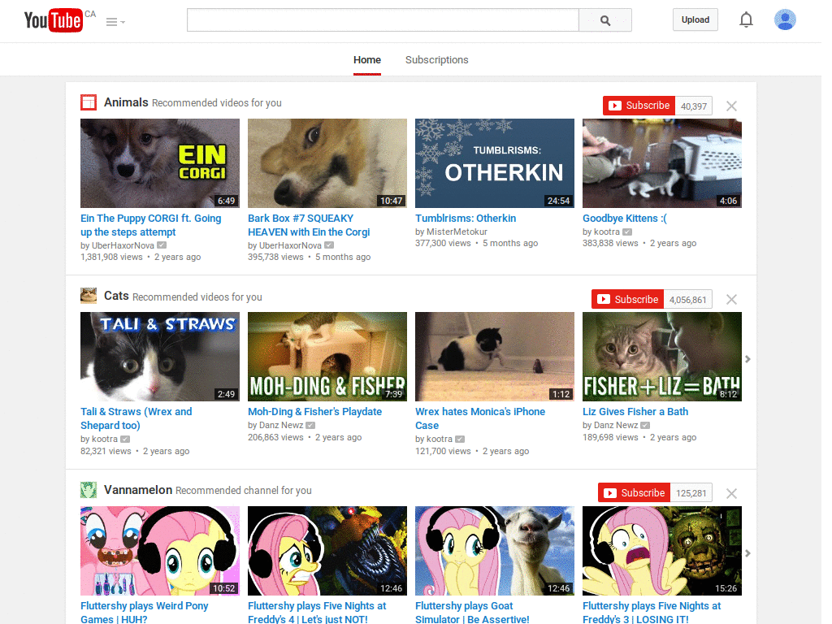Screen dimensions: 832x624
Task: Click Animals subscriber count 40,397
Action: pyautogui.click(x=694, y=106)
